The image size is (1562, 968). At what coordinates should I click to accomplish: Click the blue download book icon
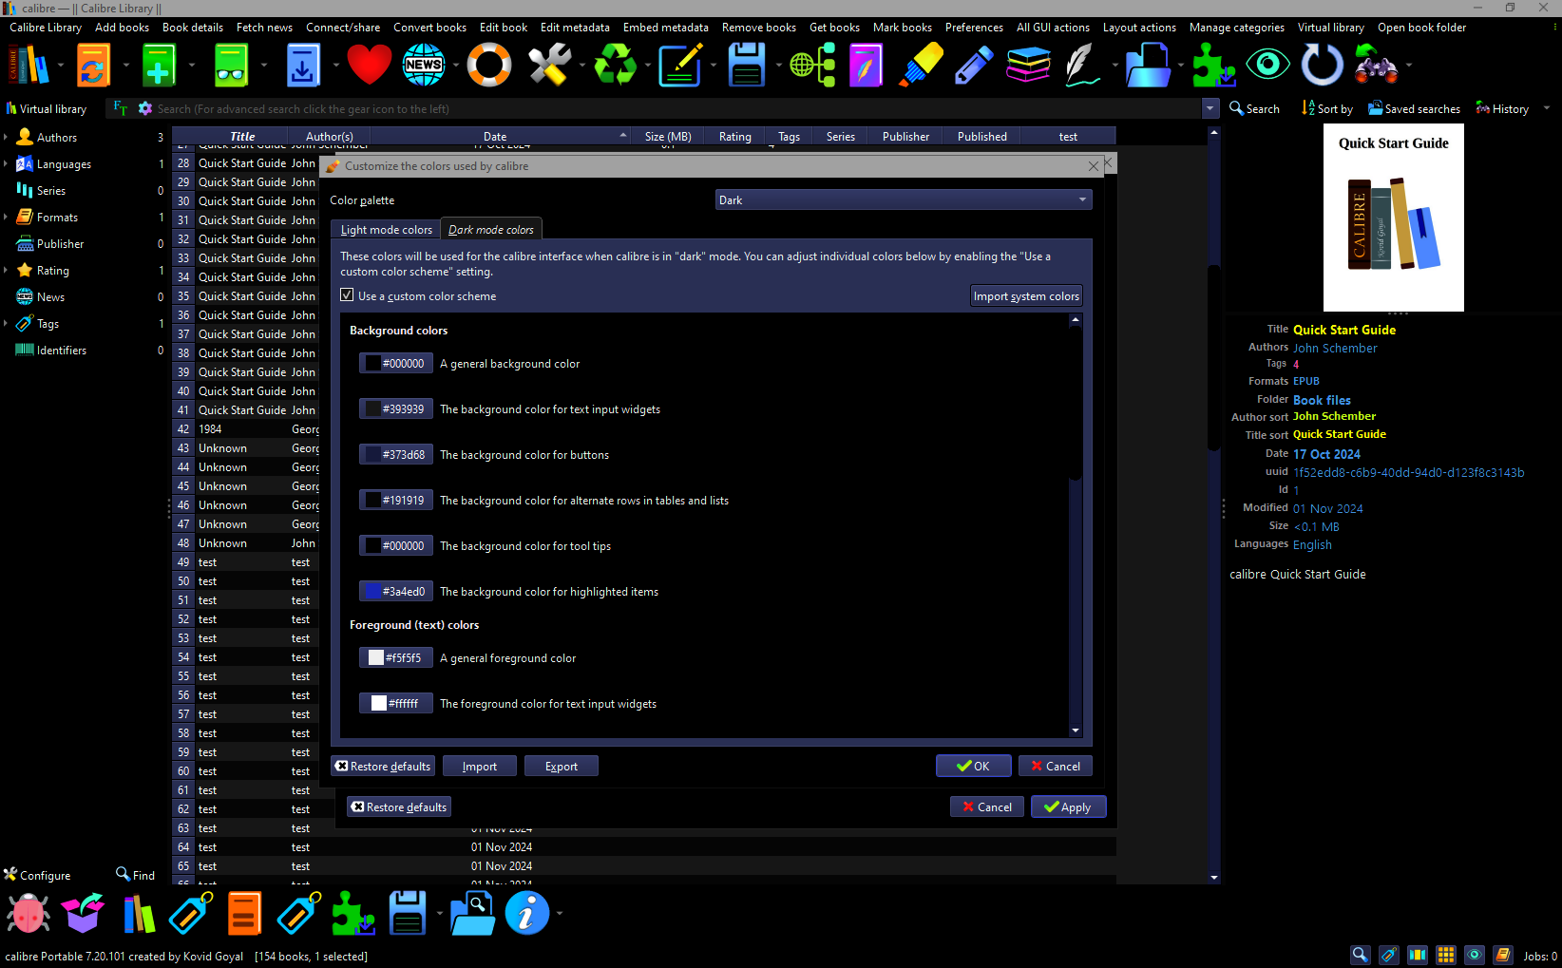coord(302,66)
